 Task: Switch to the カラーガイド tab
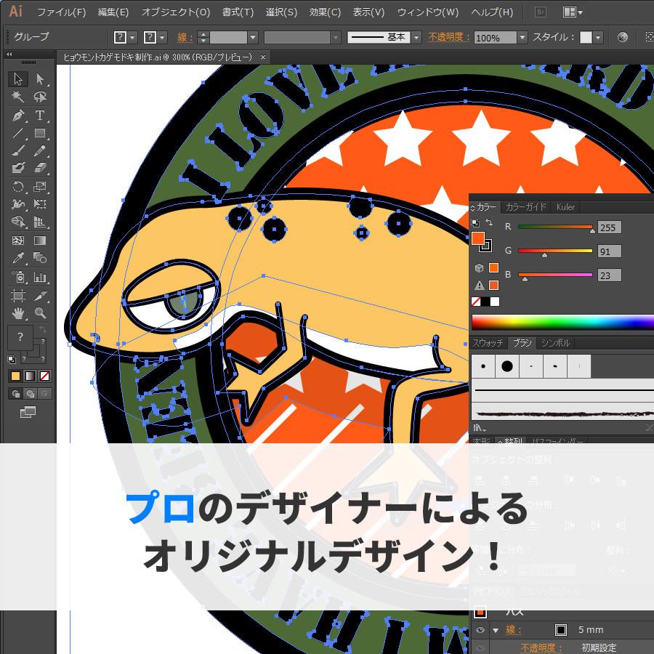pyautogui.click(x=525, y=207)
